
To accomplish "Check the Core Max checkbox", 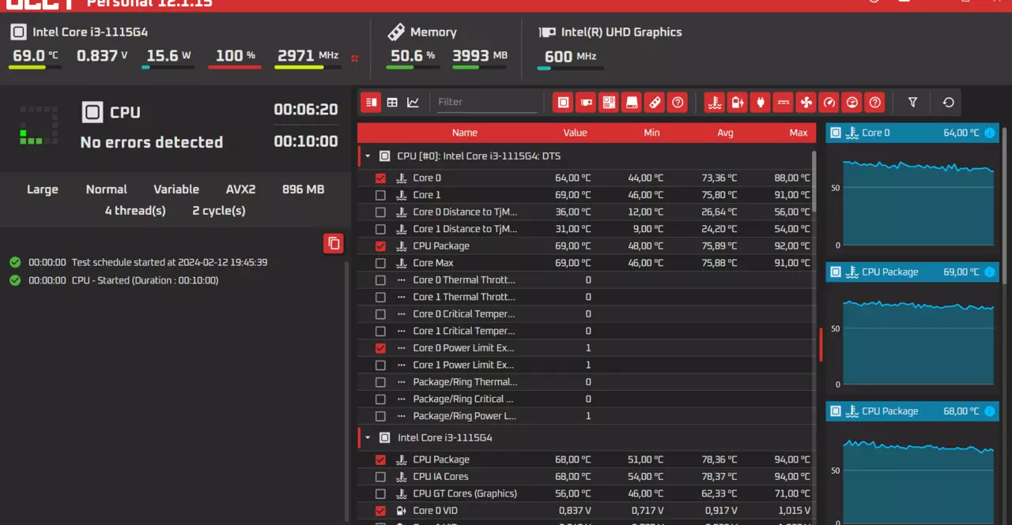I will (x=380, y=263).
